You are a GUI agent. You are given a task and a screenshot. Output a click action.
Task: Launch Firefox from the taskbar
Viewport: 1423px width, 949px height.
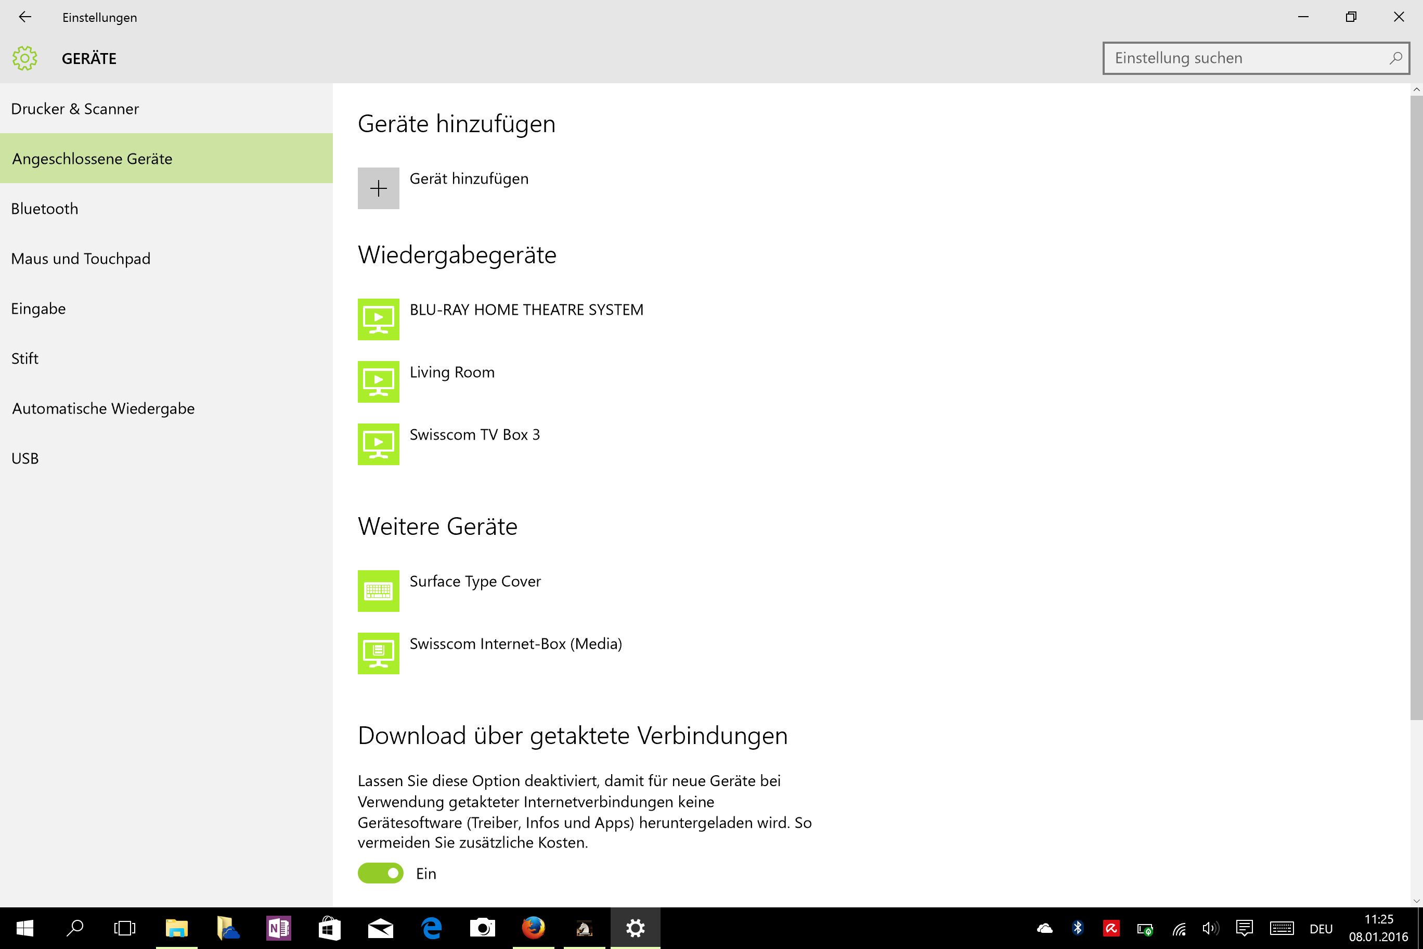click(533, 928)
